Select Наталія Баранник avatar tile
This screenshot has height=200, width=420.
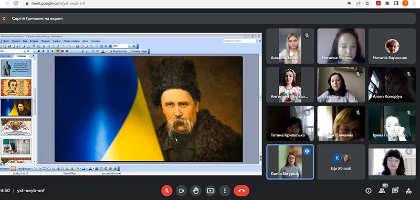point(392,46)
